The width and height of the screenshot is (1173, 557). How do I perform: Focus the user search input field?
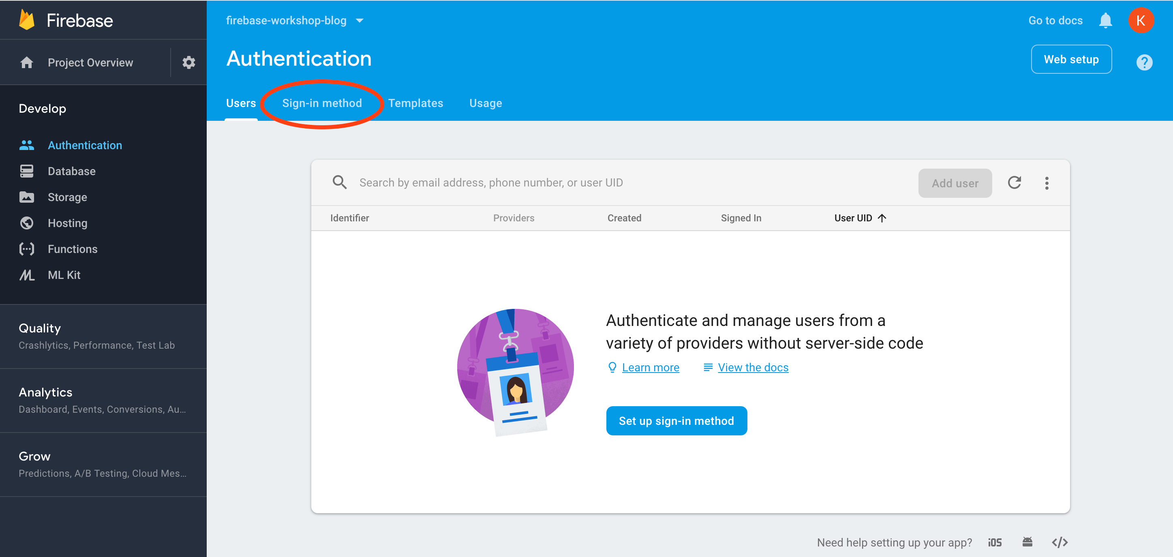click(x=491, y=183)
